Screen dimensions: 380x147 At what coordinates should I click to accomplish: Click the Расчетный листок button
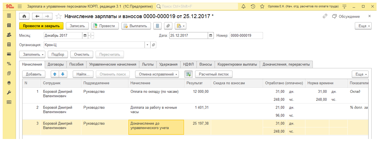214,74
